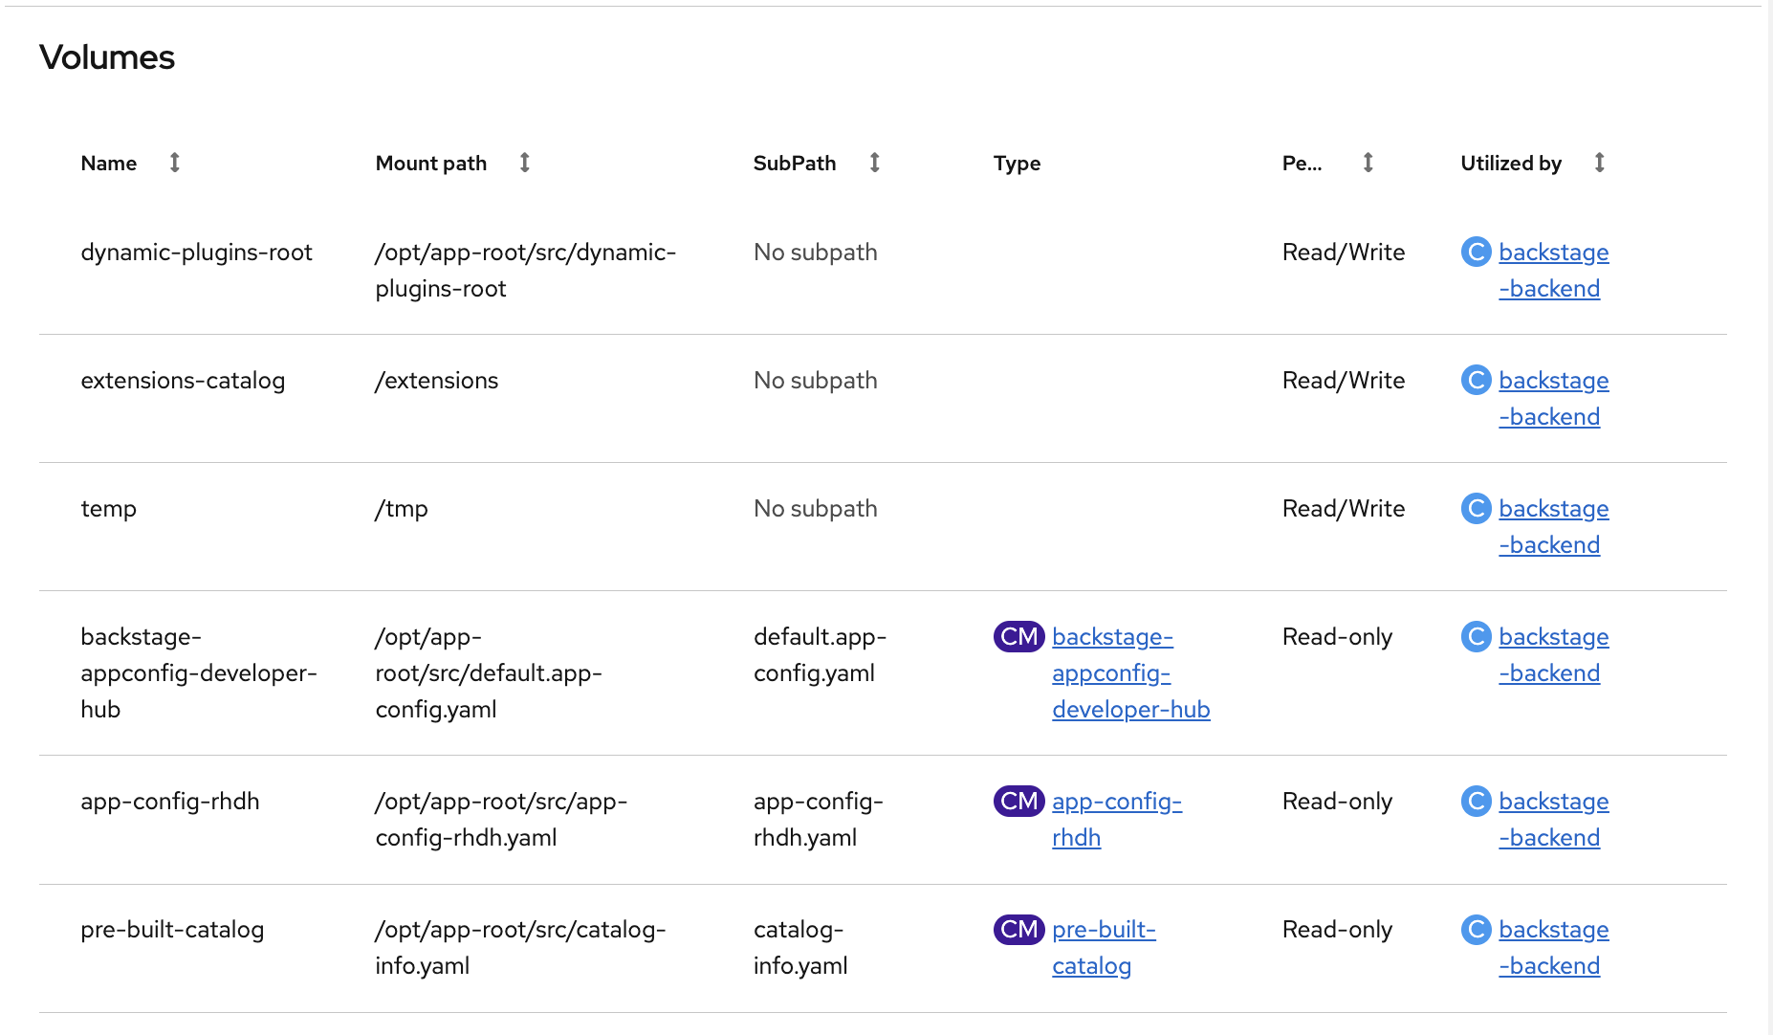The height and width of the screenshot is (1035, 1773).
Task: Open backstage-backend link in extensions-catalog row
Action: 1553,399
